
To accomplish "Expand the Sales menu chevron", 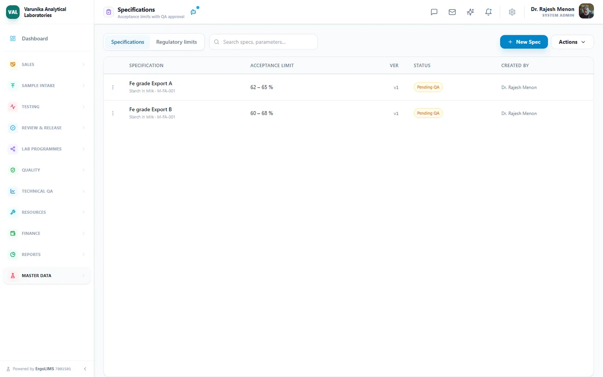I will 84,65.
